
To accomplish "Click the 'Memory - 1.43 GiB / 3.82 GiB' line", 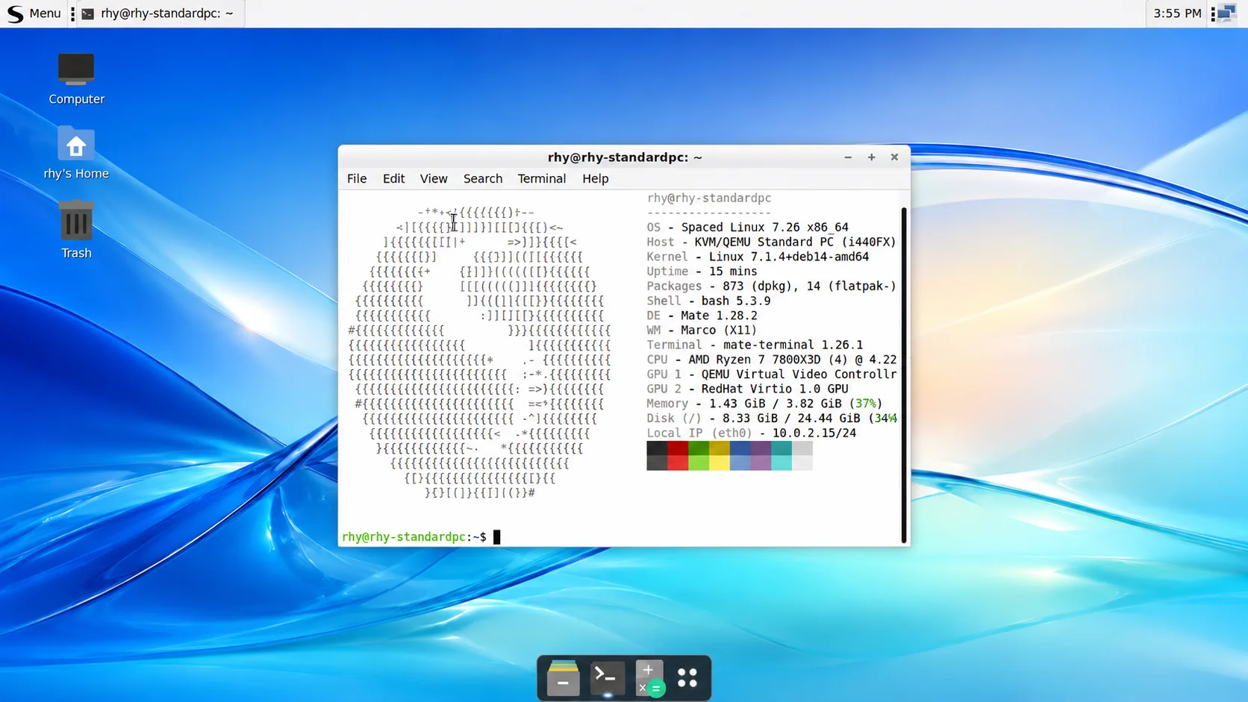I will 764,404.
